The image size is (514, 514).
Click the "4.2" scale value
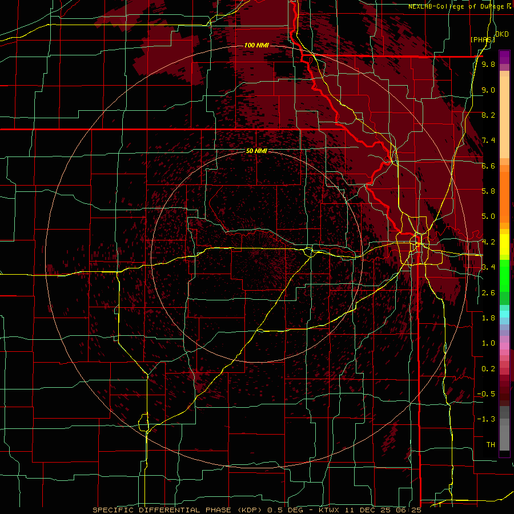tap(488, 242)
